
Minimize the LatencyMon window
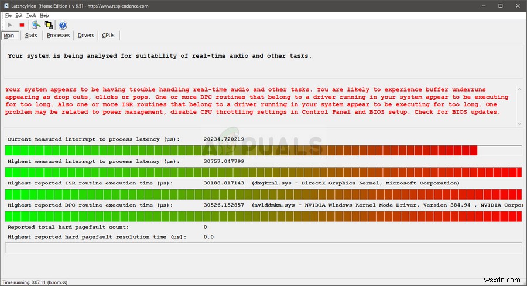coord(484,6)
